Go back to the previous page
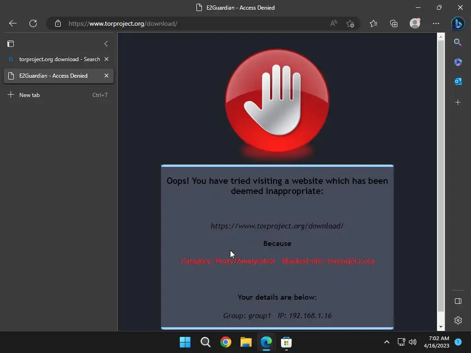This screenshot has width=471, height=353. (x=12, y=23)
